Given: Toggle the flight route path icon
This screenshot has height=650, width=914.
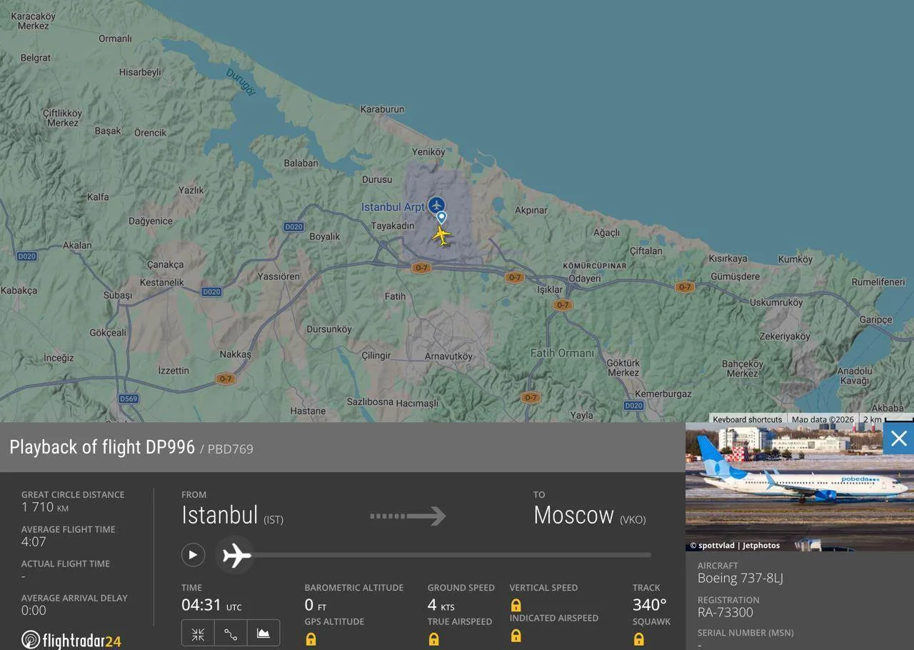Looking at the screenshot, I should pos(231,634).
